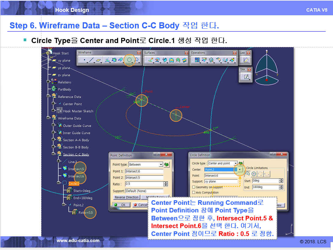The width and height of the screenshot is (333, 250).
Task: Open the Sketcher tool icon
Action: pos(245,77)
